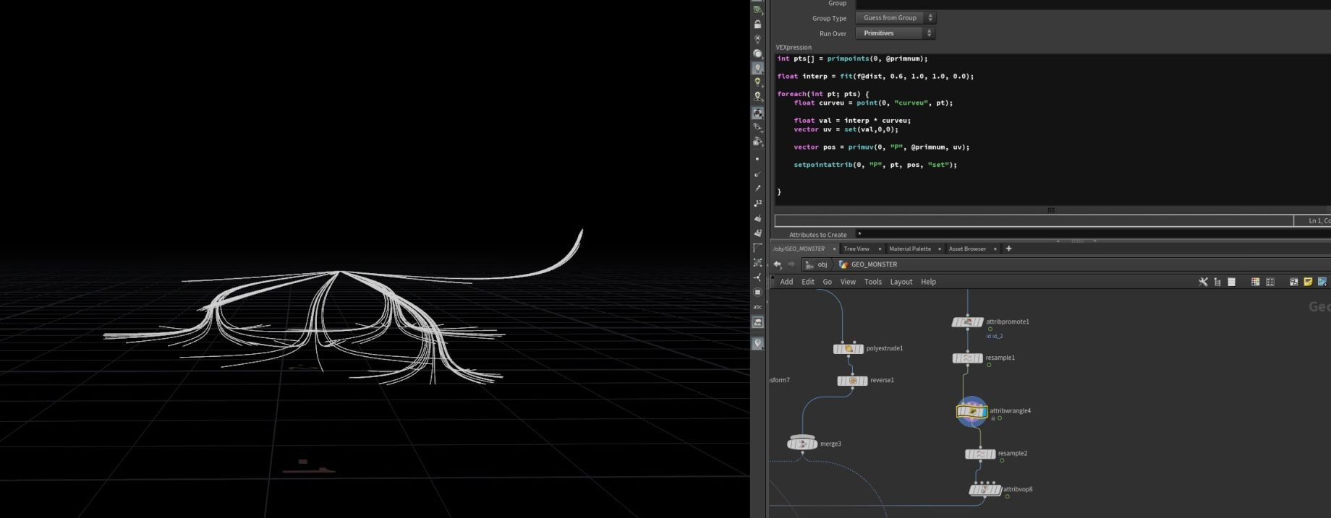Open the Group Type dropdown

point(896,18)
